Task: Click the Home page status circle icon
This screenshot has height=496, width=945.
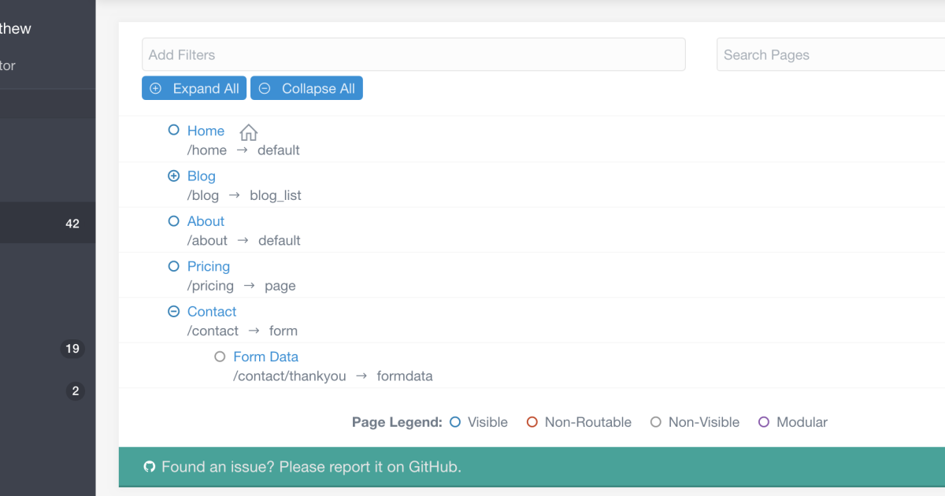Action: 174,131
